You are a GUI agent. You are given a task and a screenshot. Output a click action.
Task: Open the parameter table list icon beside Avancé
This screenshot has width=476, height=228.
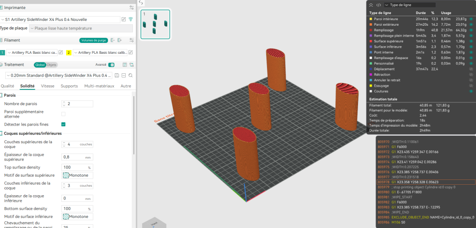pos(124,65)
